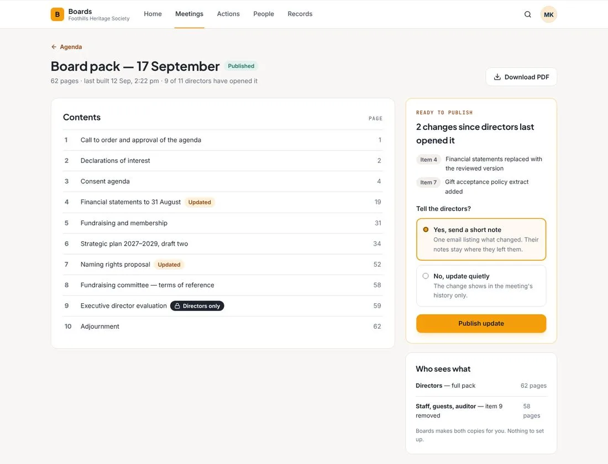Click the back arrow beside Agenda
The height and width of the screenshot is (464, 608).
pos(54,47)
